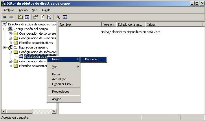Click the Up one level toolbar icon

pos(20,17)
